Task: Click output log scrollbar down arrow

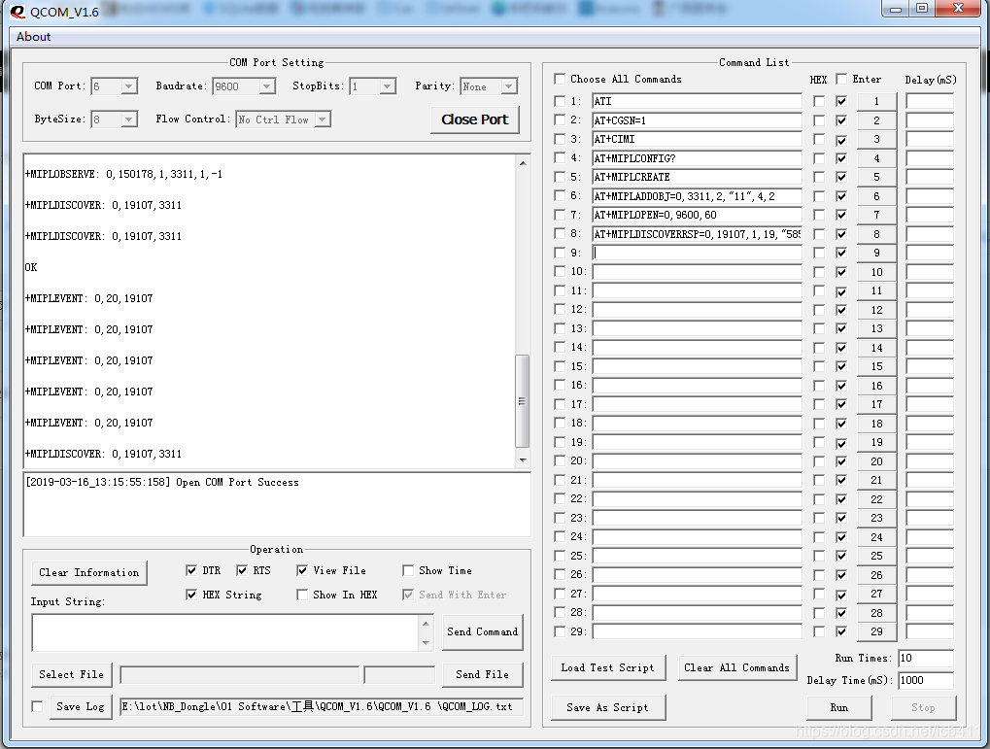Action: tap(523, 460)
